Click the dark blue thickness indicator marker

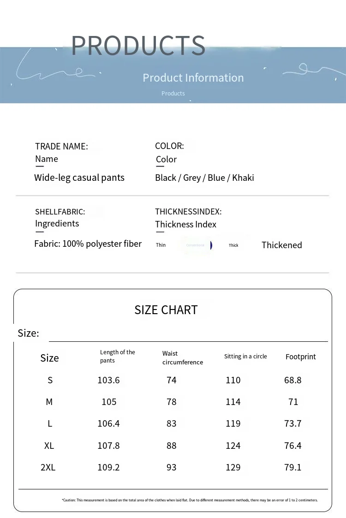pyautogui.click(x=211, y=245)
